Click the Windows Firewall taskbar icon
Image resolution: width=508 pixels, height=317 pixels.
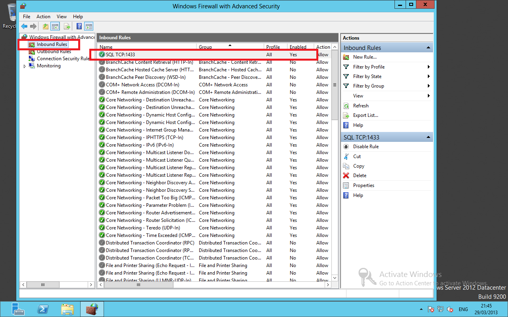pyautogui.click(x=92, y=309)
